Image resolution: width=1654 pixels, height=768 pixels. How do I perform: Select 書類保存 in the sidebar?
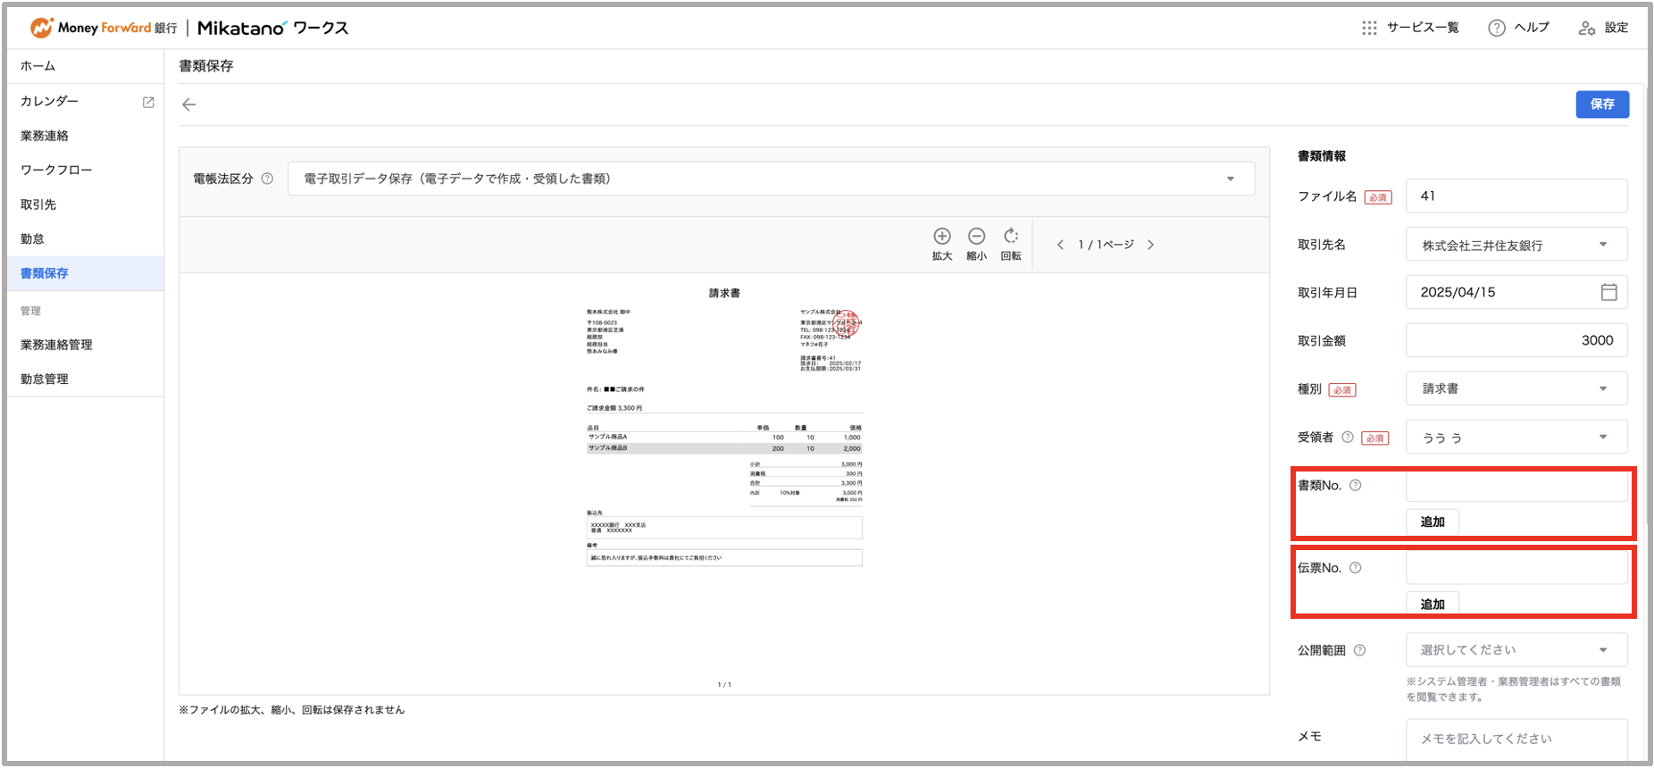[x=85, y=273]
